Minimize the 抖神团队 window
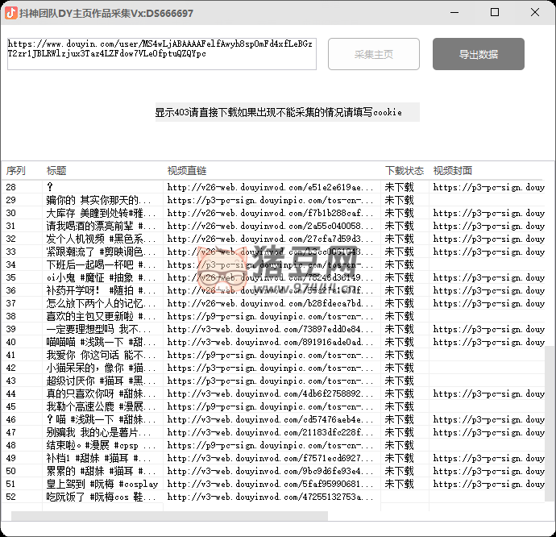This screenshot has width=556, height=537. coord(454,12)
